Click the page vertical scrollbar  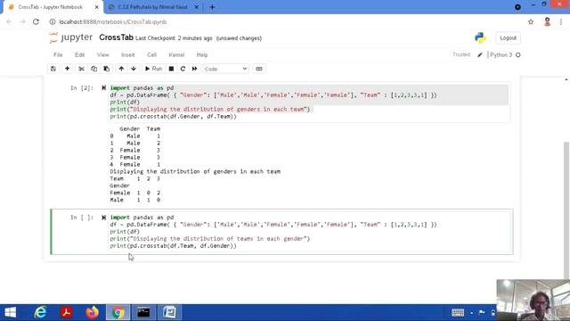point(566,210)
